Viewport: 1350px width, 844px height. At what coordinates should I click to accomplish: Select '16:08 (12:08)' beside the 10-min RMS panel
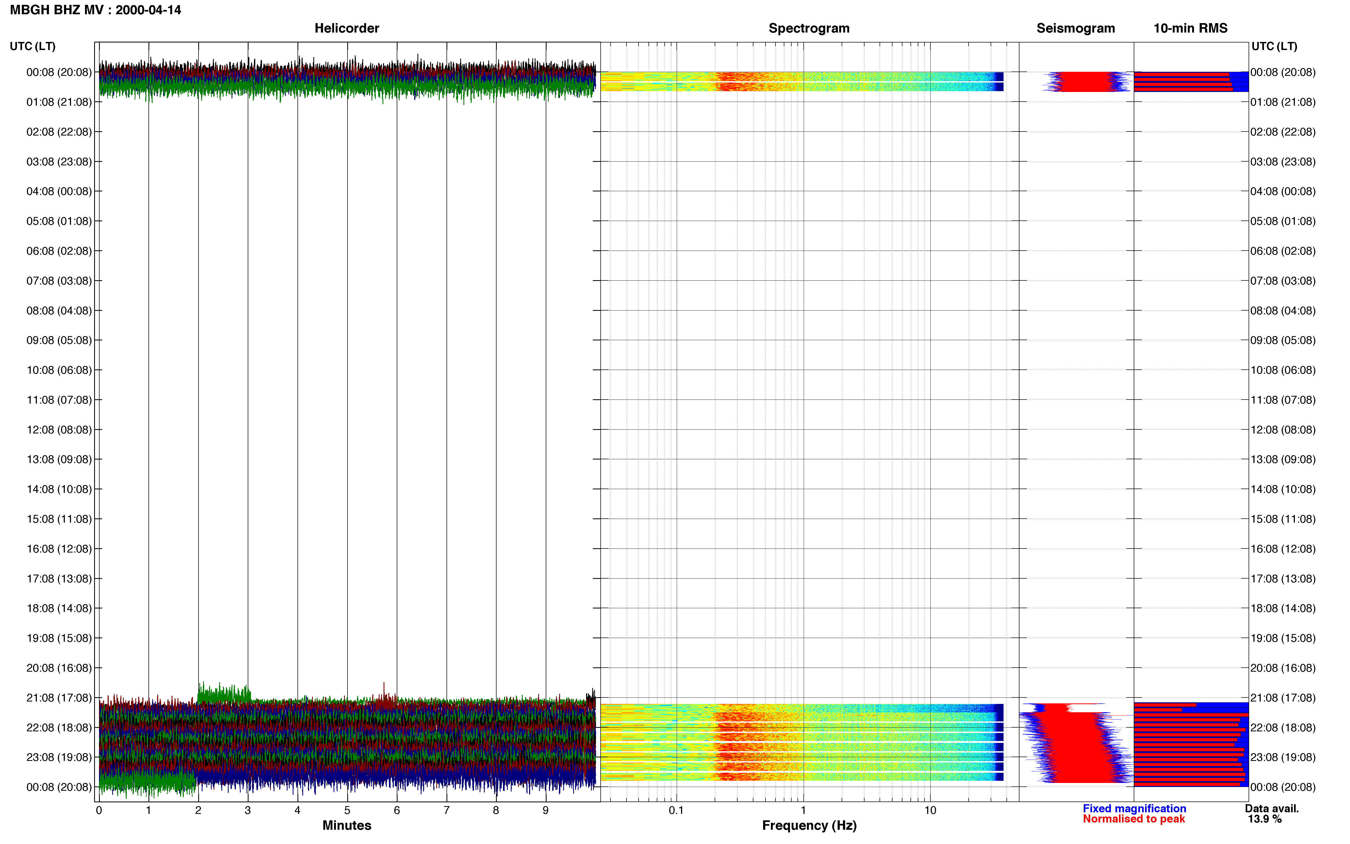(x=1282, y=549)
